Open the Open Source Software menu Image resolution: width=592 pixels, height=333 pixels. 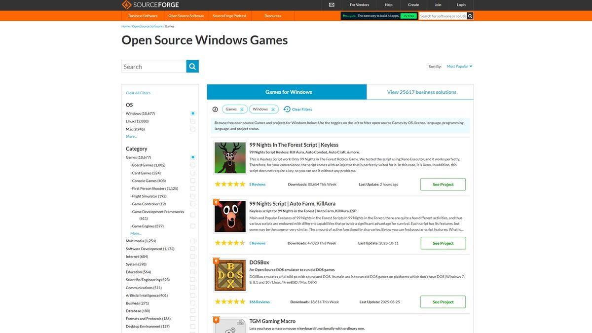pos(186,16)
